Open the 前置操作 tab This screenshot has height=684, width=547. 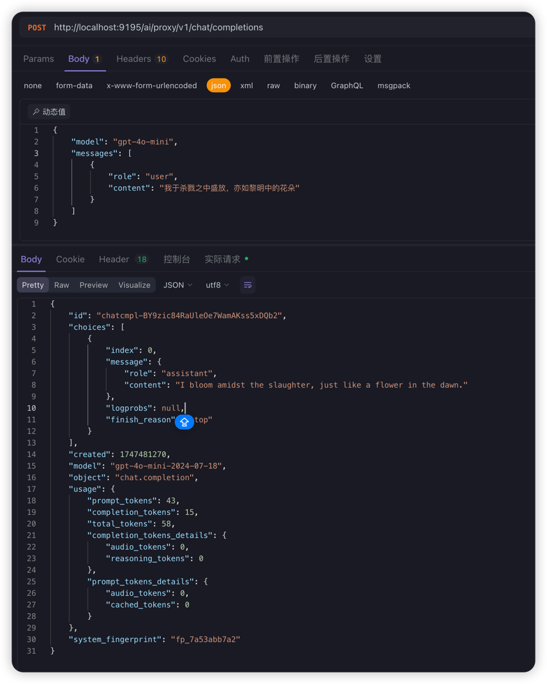pos(282,59)
